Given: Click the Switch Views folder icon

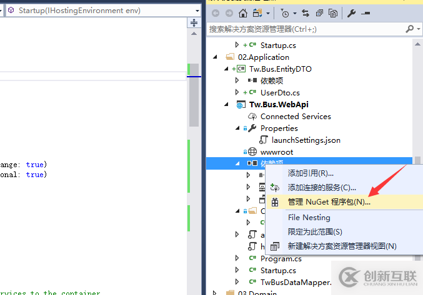Looking at the screenshot, I should coord(257,13).
